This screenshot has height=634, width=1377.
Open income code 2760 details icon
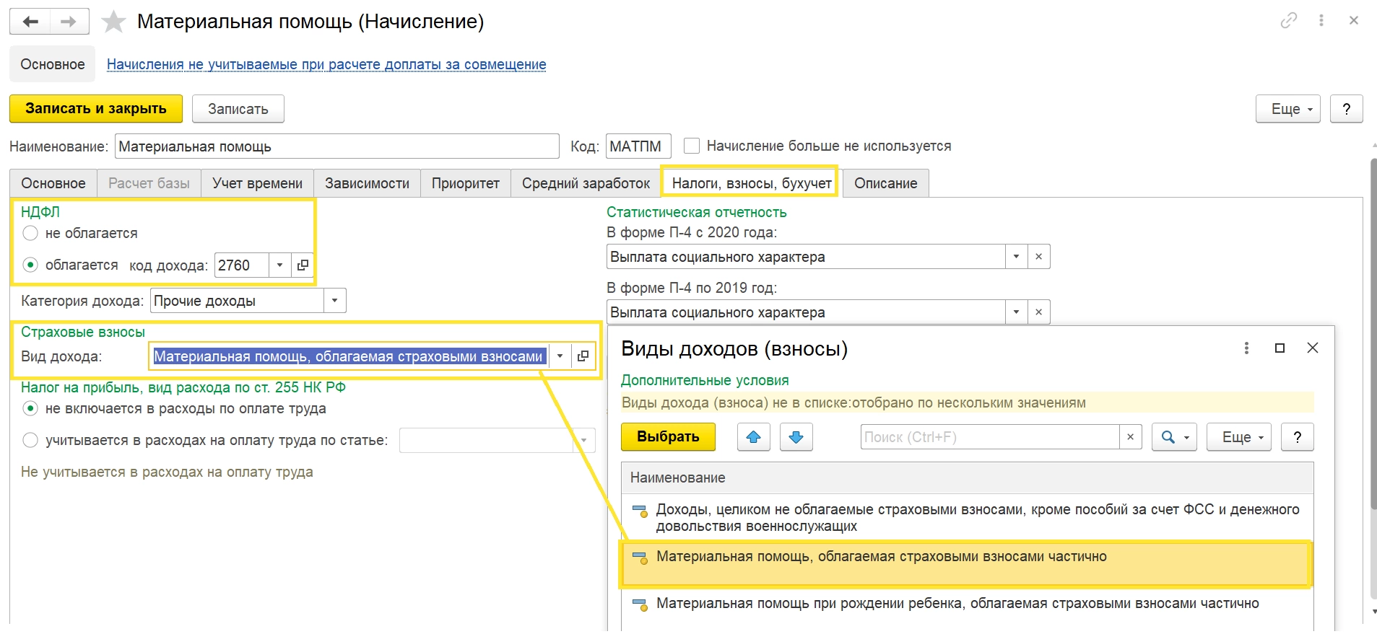[303, 265]
